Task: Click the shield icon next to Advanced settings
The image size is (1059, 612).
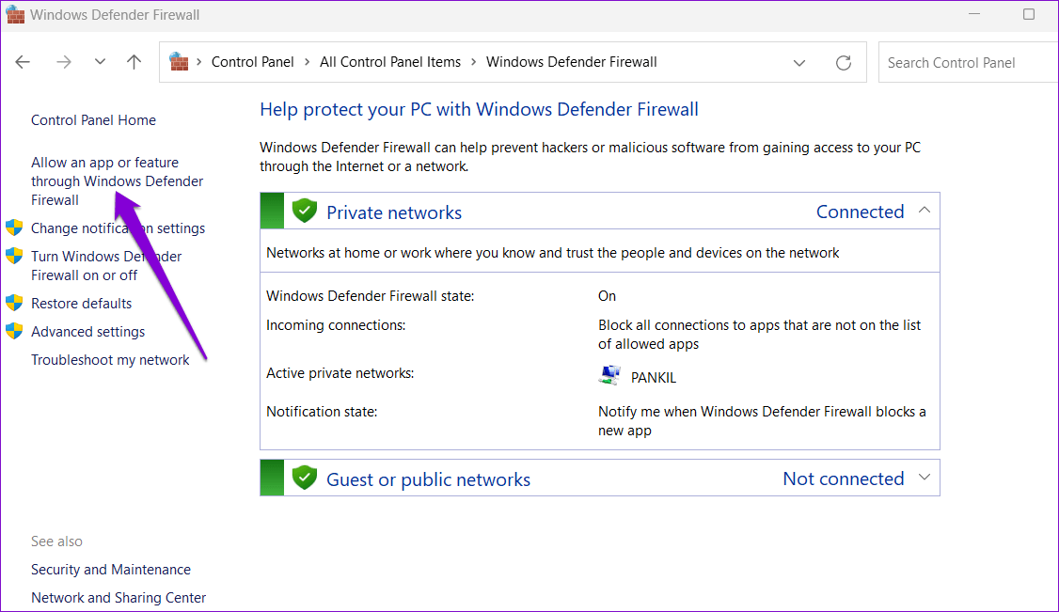Action: click(x=14, y=330)
